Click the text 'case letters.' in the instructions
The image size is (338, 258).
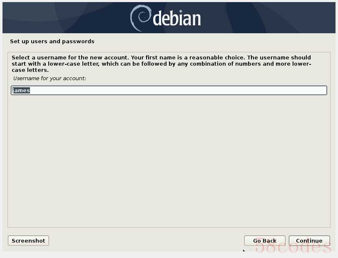click(x=30, y=70)
